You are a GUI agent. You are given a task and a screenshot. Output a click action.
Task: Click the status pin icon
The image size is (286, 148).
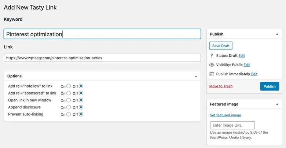(x=212, y=56)
